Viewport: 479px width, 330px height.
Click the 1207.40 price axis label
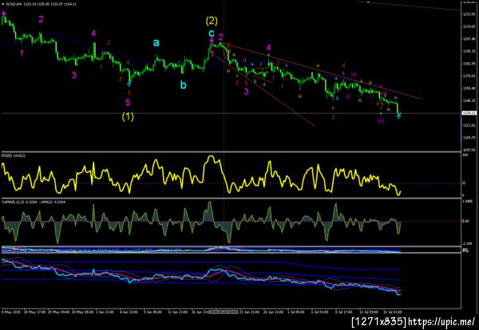tap(469, 39)
